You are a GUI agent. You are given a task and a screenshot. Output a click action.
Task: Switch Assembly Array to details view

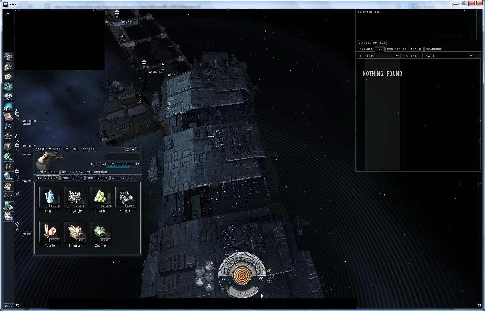(x=57, y=157)
